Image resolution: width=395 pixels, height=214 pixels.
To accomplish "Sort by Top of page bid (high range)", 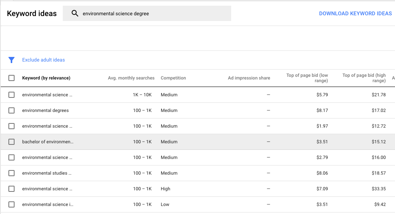I will (x=364, y=78).
